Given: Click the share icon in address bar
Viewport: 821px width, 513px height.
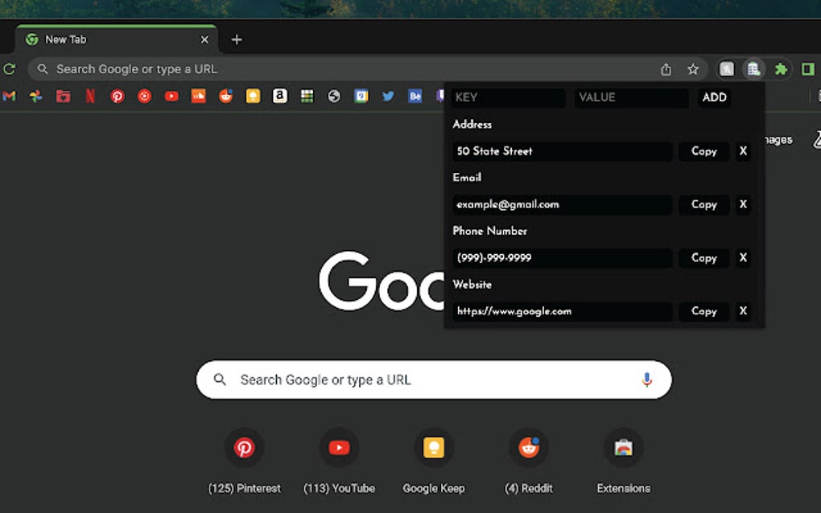Looking at the screenshot, I should click(666, 69).
